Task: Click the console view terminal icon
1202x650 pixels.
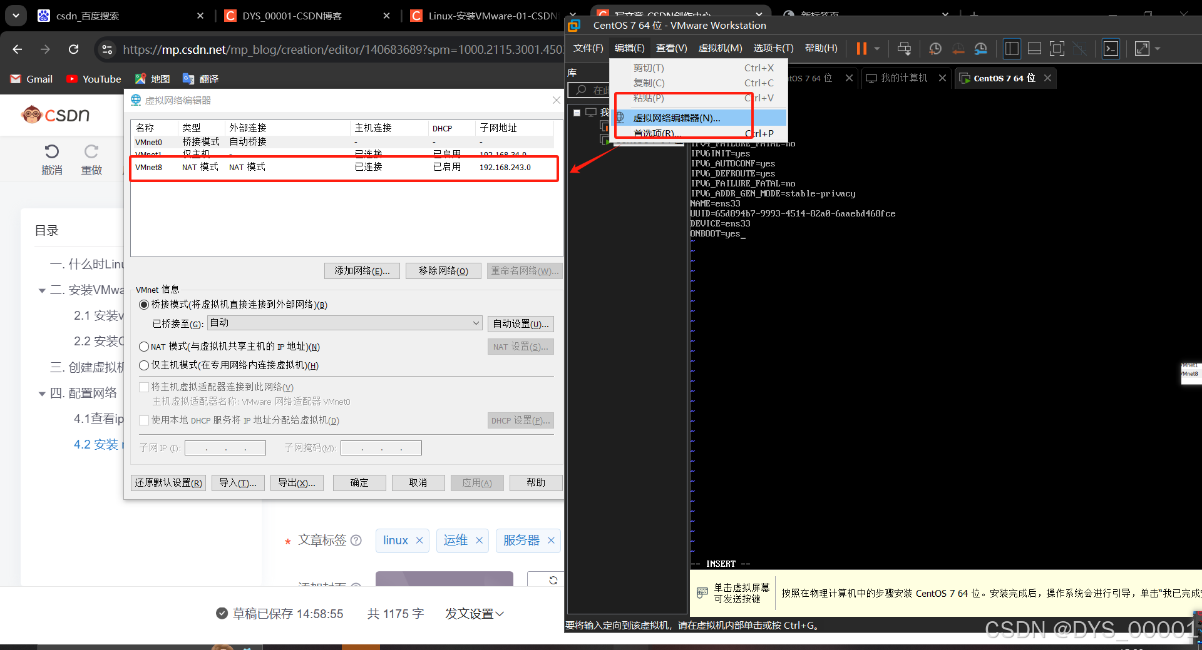Action: [1111, 48]
